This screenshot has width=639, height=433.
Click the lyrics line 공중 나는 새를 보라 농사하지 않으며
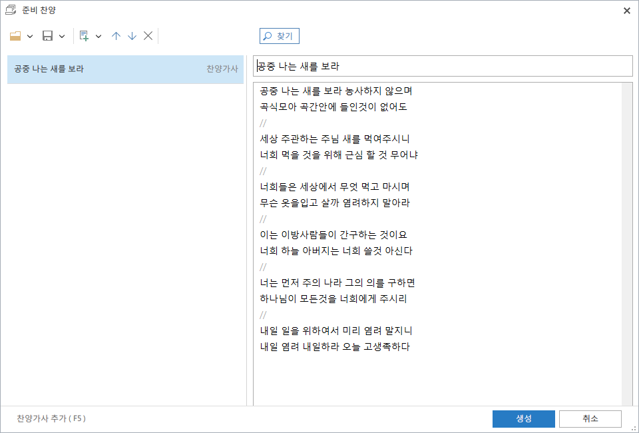click(x=336, y=91)
